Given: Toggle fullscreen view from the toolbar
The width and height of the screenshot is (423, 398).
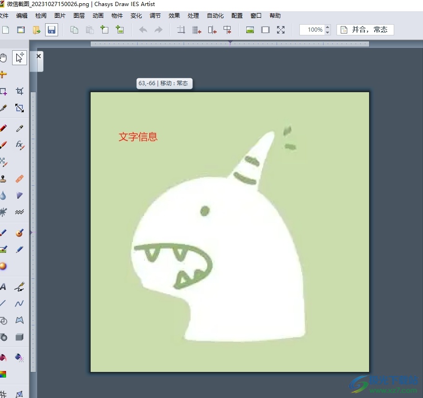Looking at the screenshot, I should [281, 30].
